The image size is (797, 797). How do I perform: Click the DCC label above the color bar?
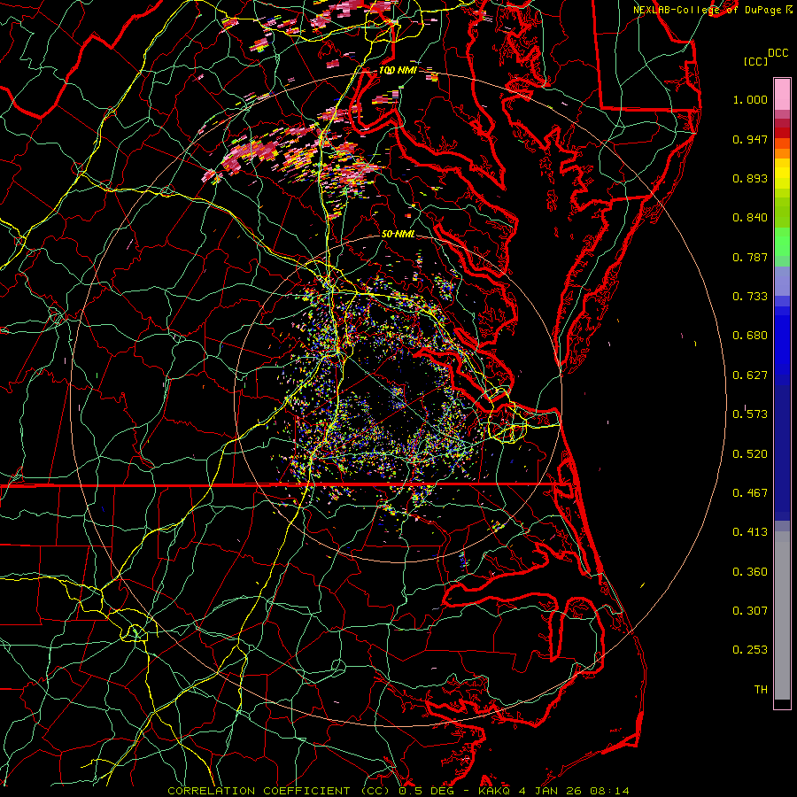[778, 53]
